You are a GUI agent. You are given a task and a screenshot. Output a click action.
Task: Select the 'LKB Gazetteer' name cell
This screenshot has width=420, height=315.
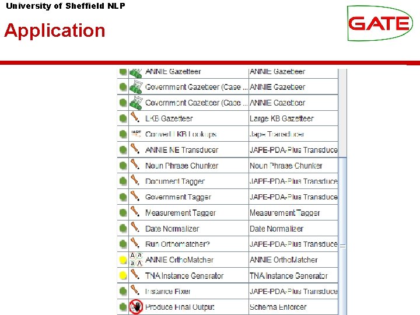tap(189, 118)
